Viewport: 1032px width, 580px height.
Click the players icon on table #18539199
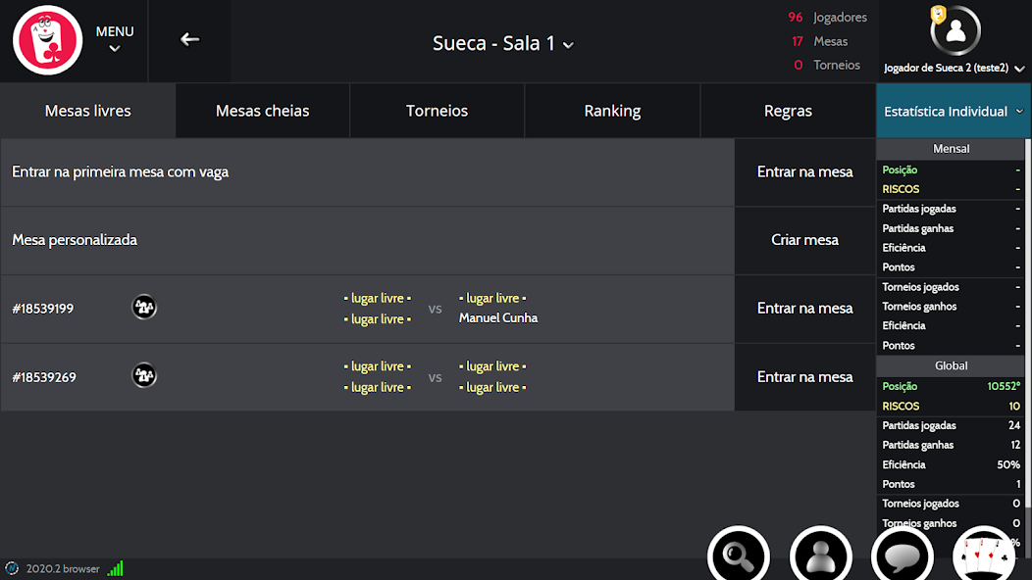click(144, 308)
